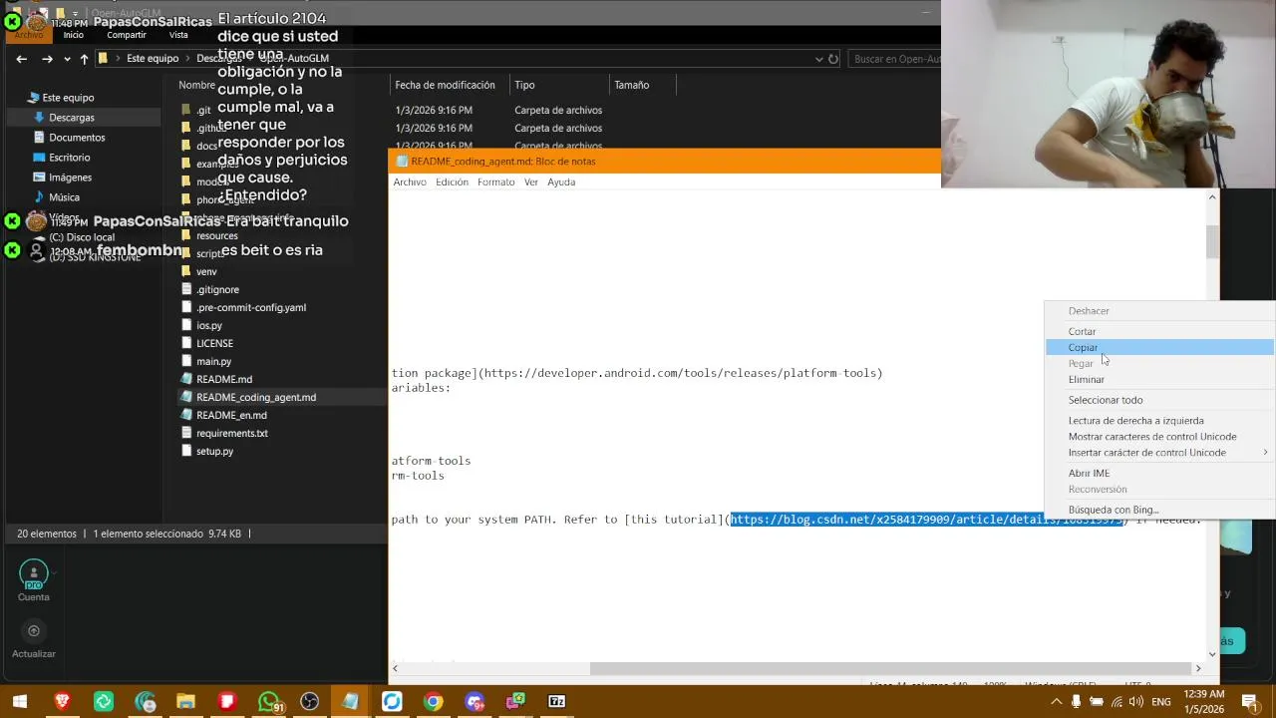1276x718 pixels.
Task: Open OBS Studio from taskbar
Action: [310, 702]
